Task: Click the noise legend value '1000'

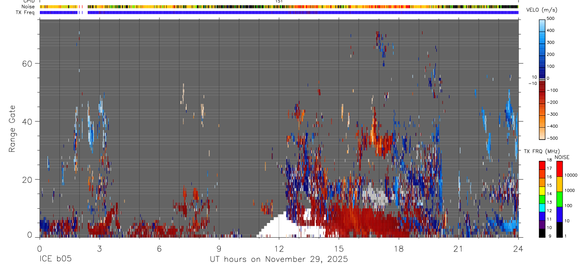Action: (570, 190)
